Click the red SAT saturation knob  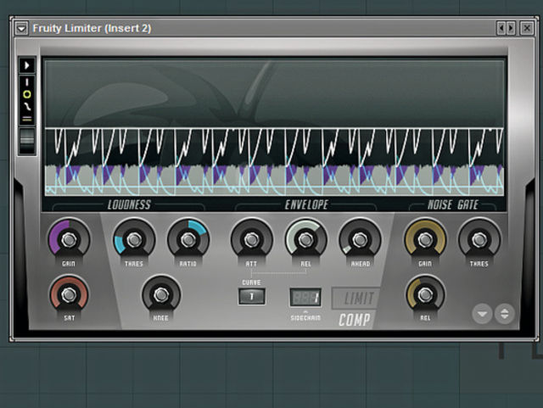[x=69, y=294]
